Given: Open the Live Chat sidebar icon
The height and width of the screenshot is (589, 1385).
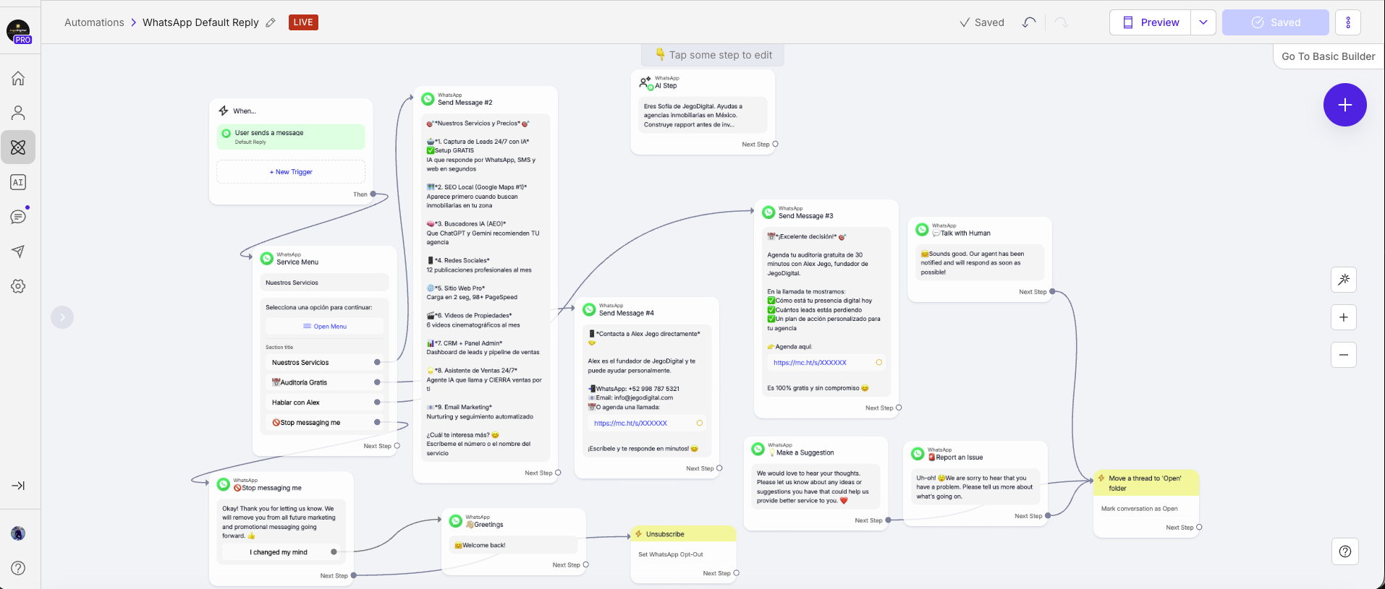Looking at the screenshot, I should [18, 217].
